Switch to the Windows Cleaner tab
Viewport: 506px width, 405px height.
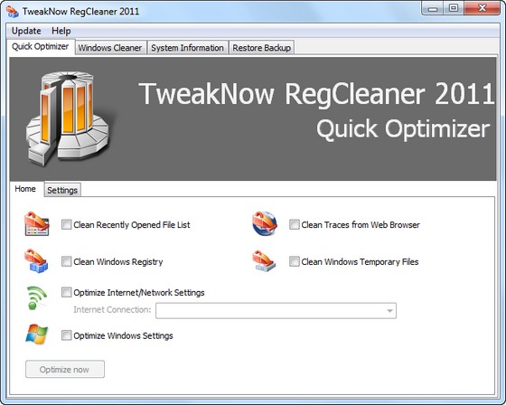click(x=110, y=48)
